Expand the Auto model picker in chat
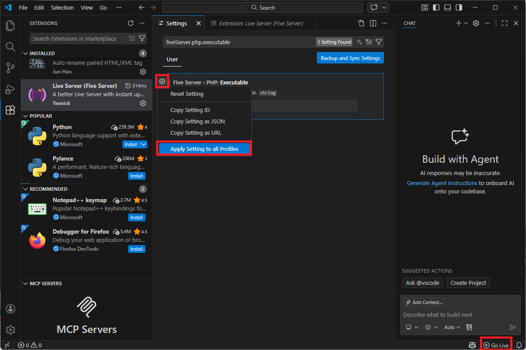The height and width of the screenshot is (350, 526). (x=452, y=327)
